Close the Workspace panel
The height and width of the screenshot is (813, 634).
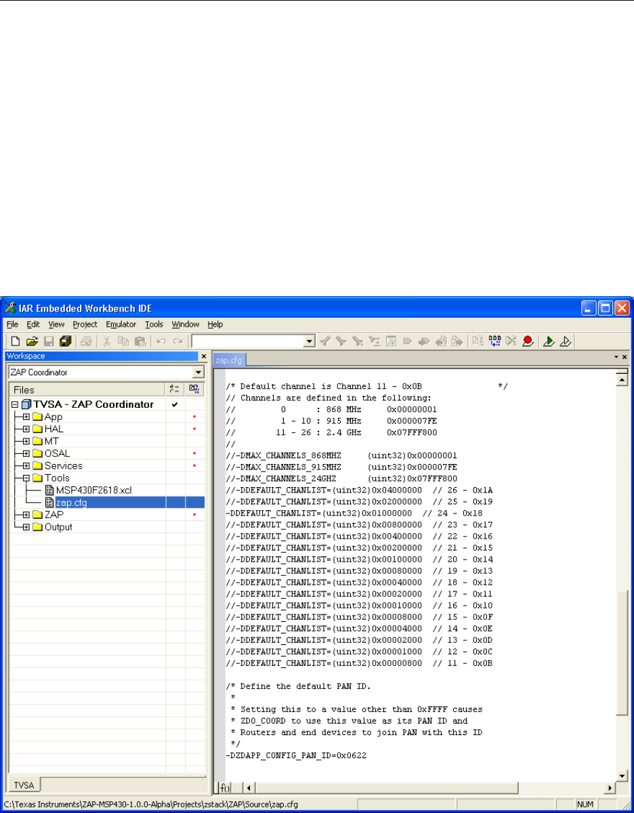(x=203, y=356)
